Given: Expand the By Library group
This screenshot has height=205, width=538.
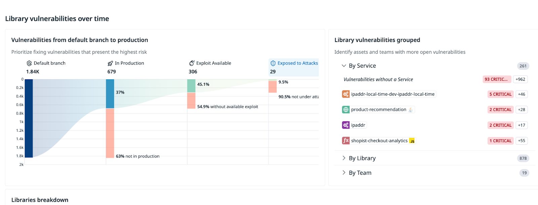Looking at the screenshot, I should [x=344, y=158].
